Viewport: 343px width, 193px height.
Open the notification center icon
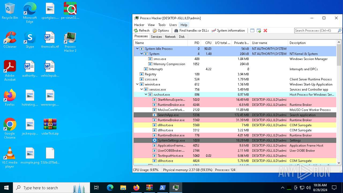click(x=334, y=188)
